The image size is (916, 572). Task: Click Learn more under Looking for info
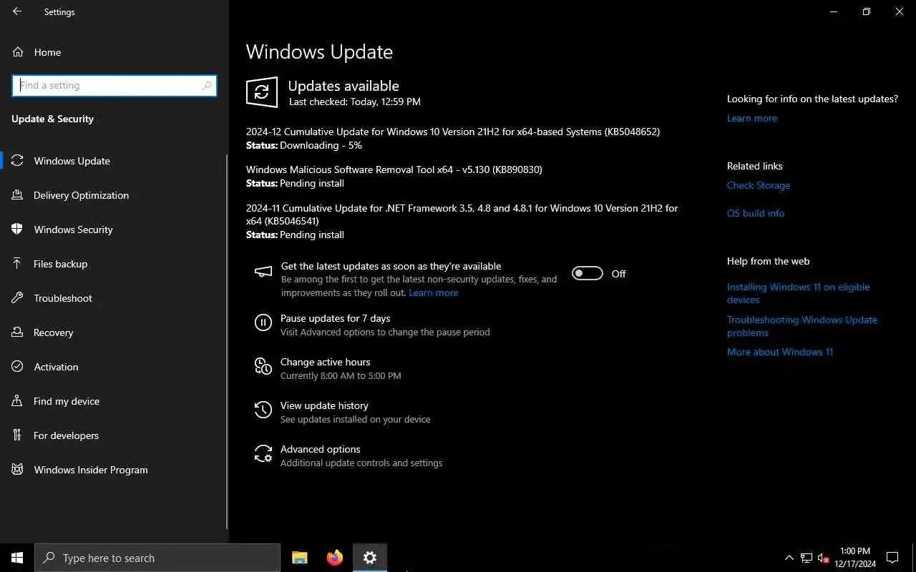tap(752, 118)
